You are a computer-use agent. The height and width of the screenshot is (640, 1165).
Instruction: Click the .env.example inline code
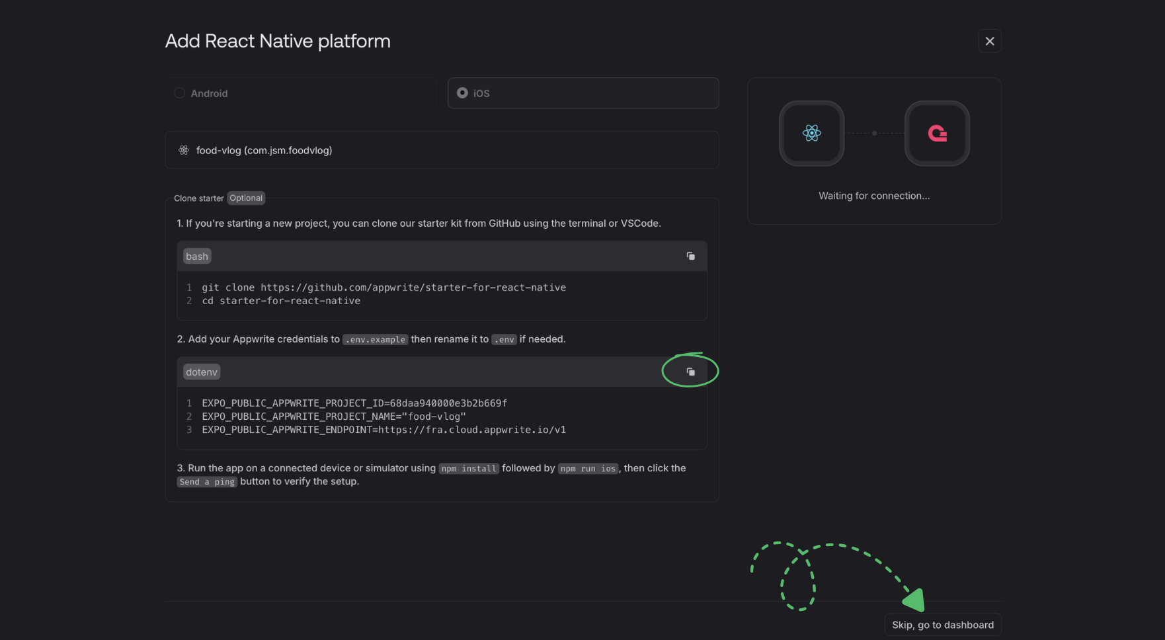375,340
